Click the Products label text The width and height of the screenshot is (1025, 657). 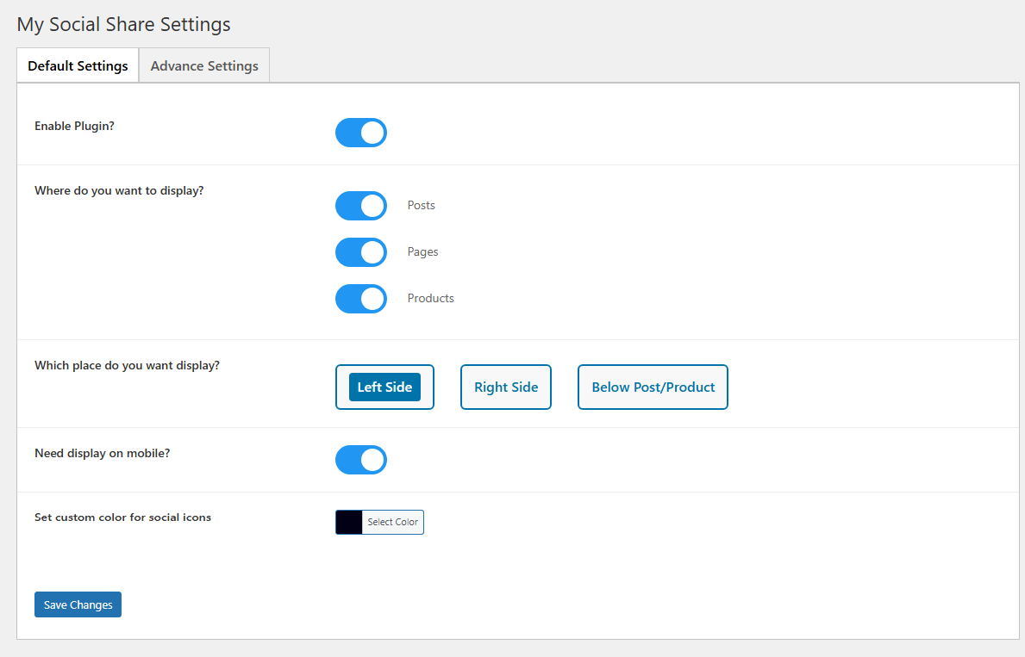point(431,299)
